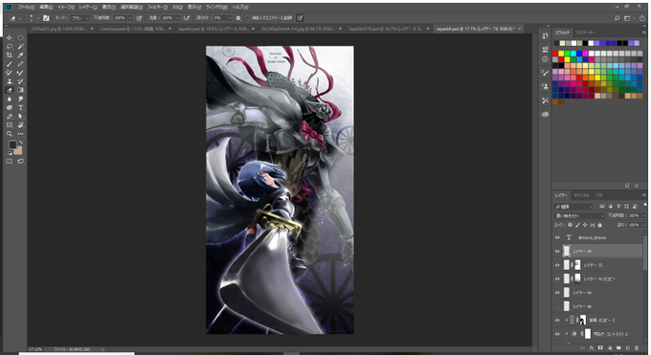Hide レイヤー 49 layer
The height and width of the screenshot is (355, 651).
(x=557, y=293)
